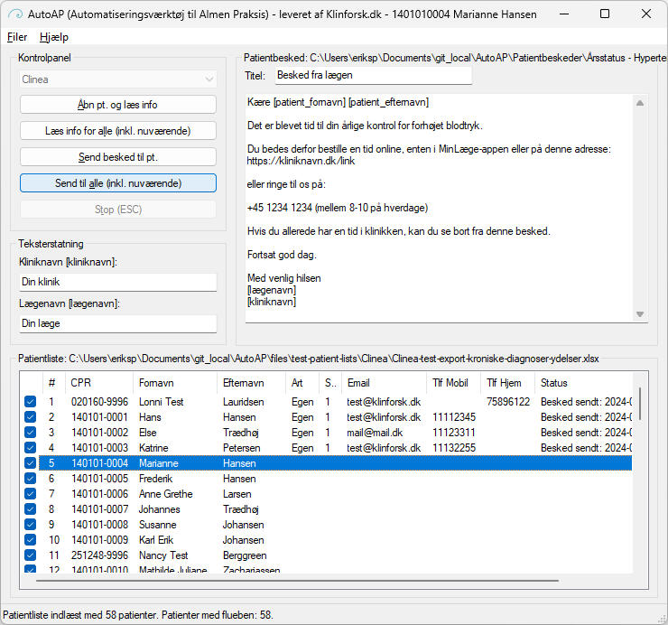Image resolution: width=668 pixels, height=625 pixels.
Task: Click the AutoAP application icon in title bar
Action: point(14,14)
